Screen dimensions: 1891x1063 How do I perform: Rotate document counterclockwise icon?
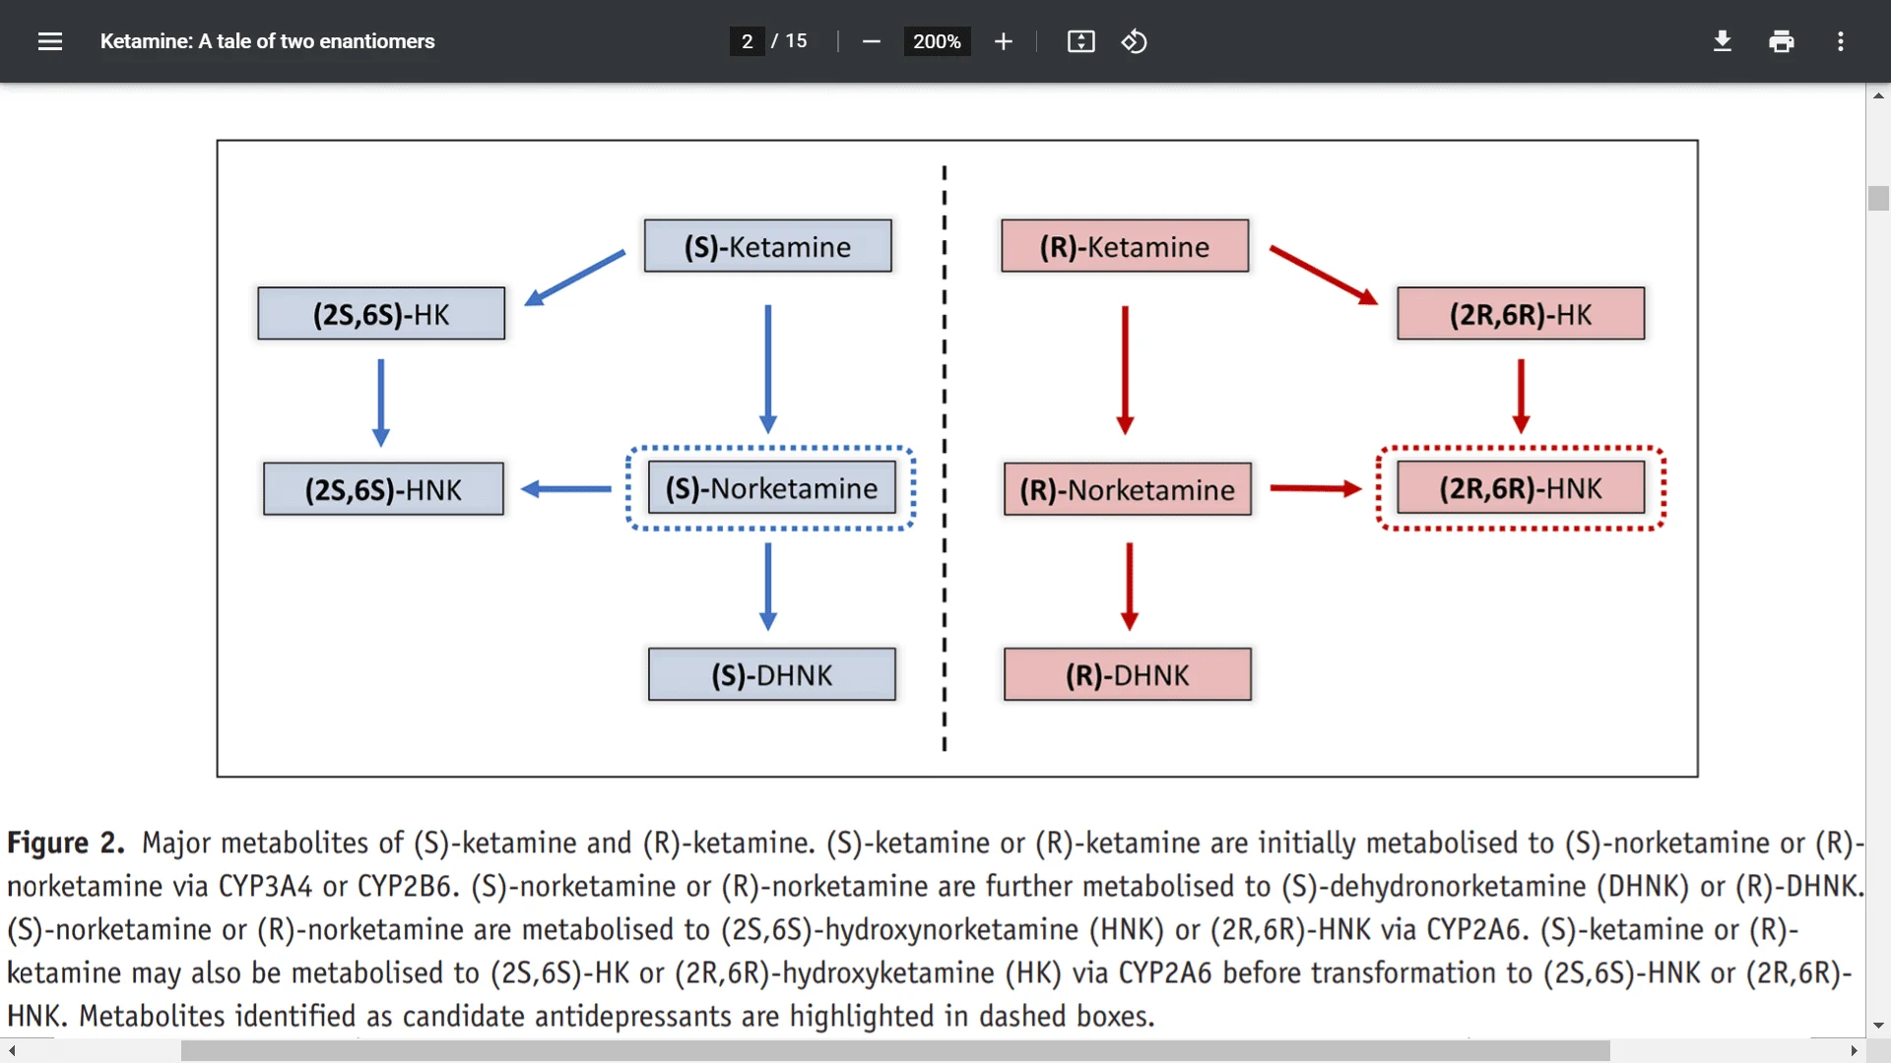click(1135, 41)
